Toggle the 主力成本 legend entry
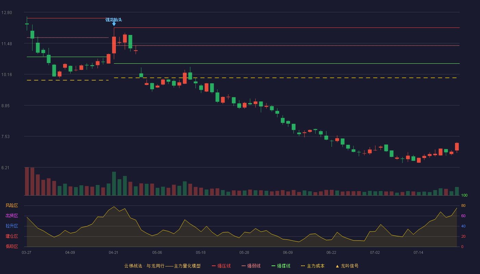The image size is (480, 274). tap(313, 266)
